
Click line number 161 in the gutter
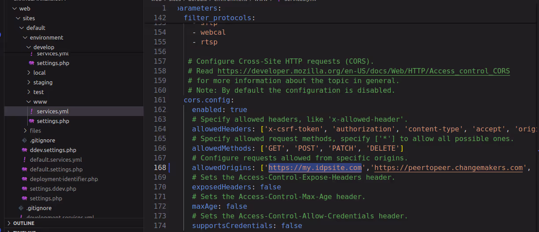[160, 100]
